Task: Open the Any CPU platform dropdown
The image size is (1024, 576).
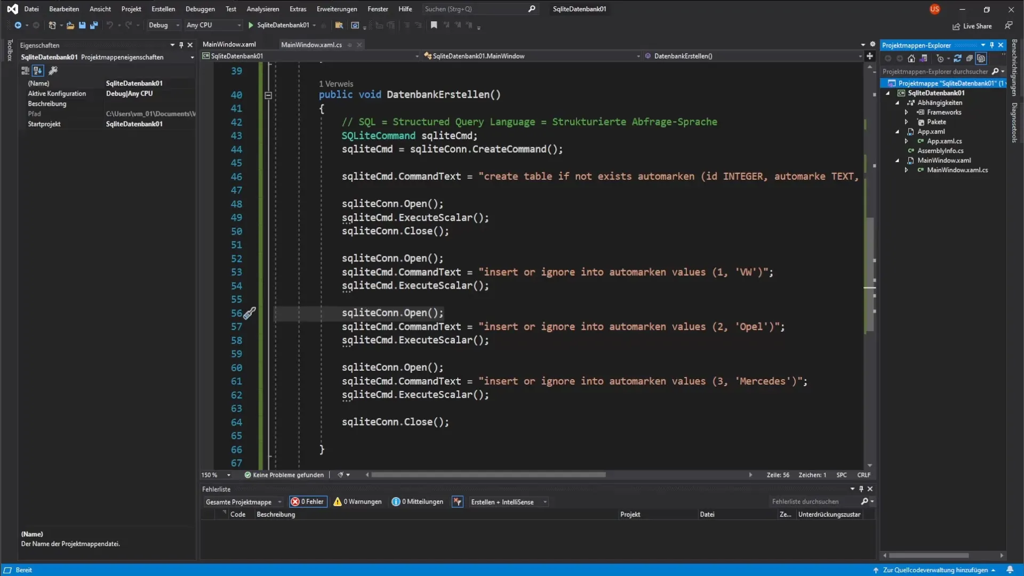Action: point(213,25)
